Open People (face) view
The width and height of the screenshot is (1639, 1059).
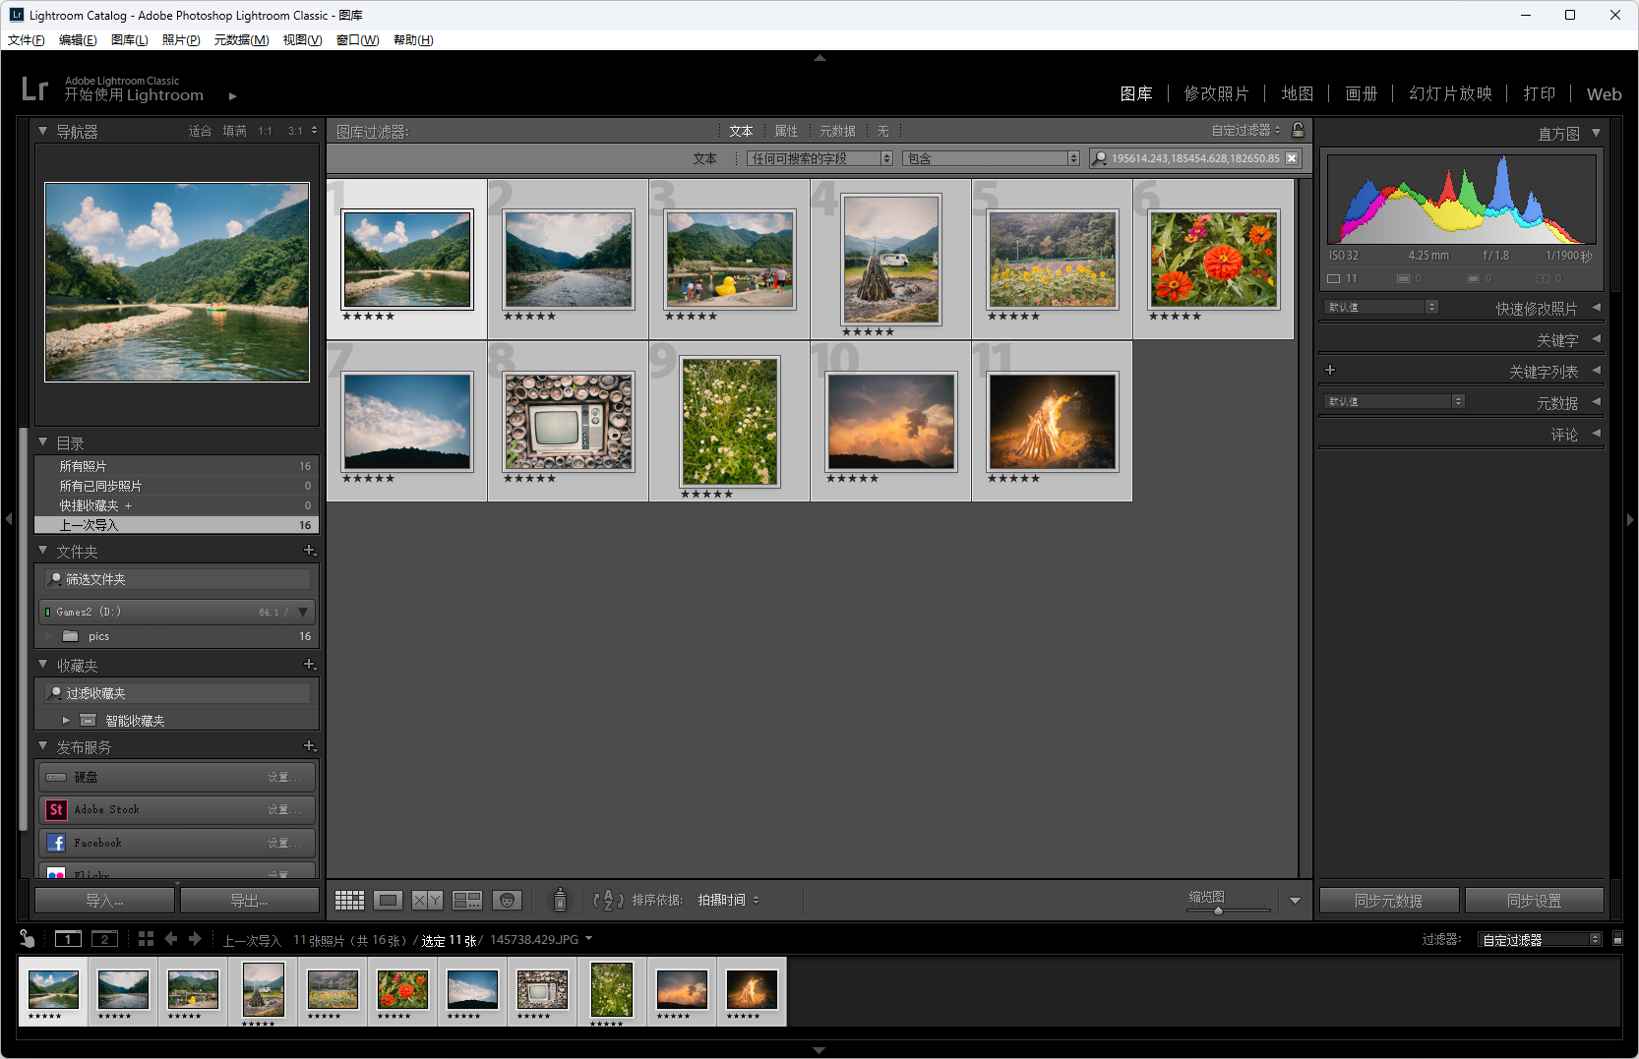(x=507, y=900)
